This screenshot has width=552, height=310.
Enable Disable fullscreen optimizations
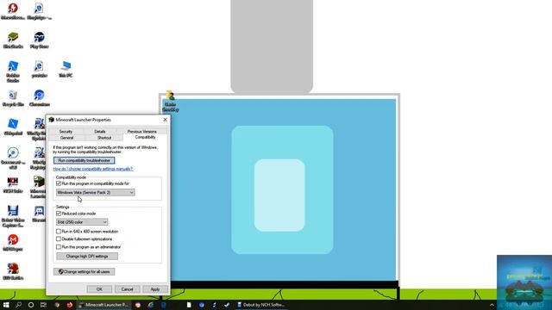click(59, 239)
